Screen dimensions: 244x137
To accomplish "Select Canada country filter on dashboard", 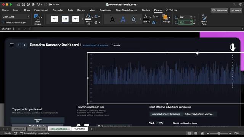I will pos(116,45).
